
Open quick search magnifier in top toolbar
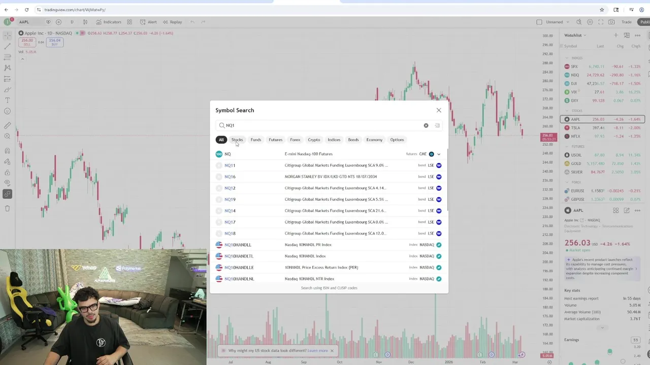[x=579, y=22]
